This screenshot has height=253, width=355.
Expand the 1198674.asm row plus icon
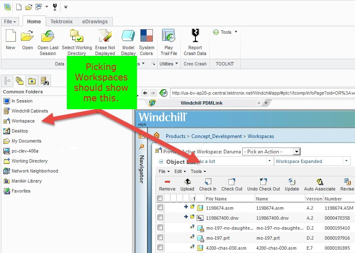pos(186,207)
